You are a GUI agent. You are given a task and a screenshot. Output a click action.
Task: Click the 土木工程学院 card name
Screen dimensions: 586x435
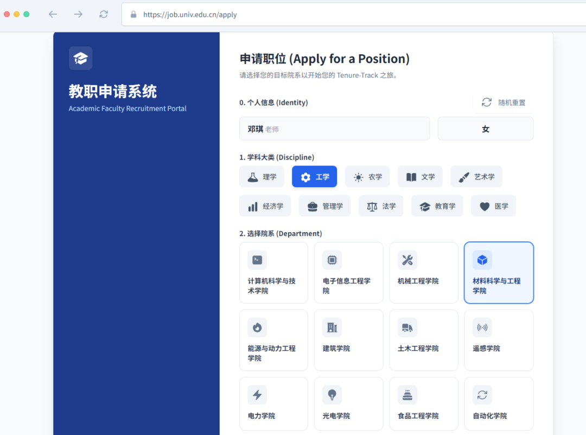coord(418,348)
